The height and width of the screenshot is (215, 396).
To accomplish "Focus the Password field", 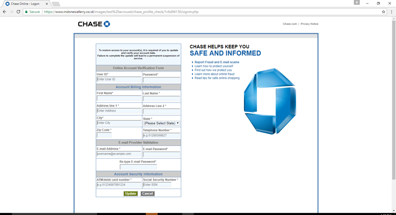I will pos(161,80).
